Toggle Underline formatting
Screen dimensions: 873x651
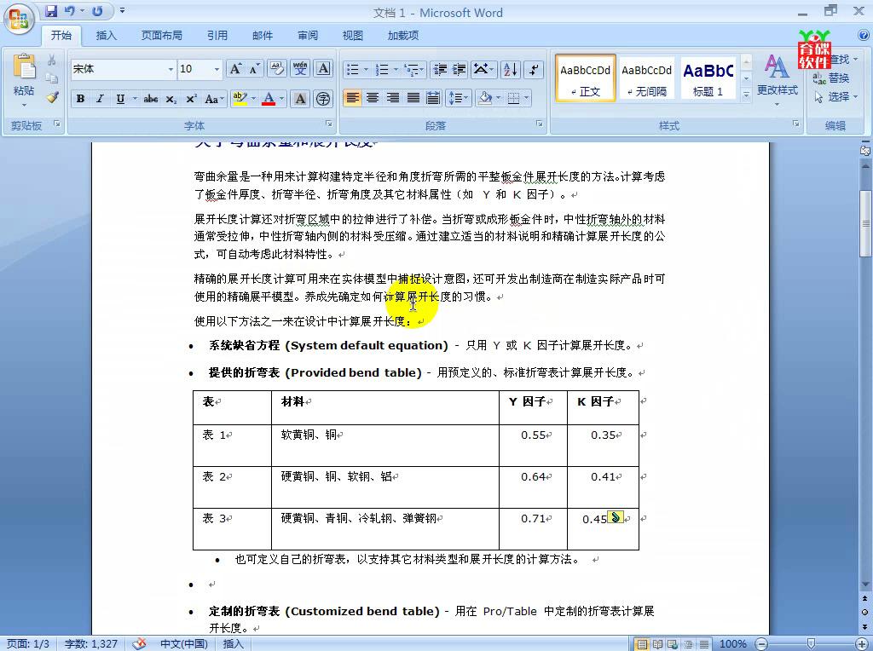[x=120, y=99]
